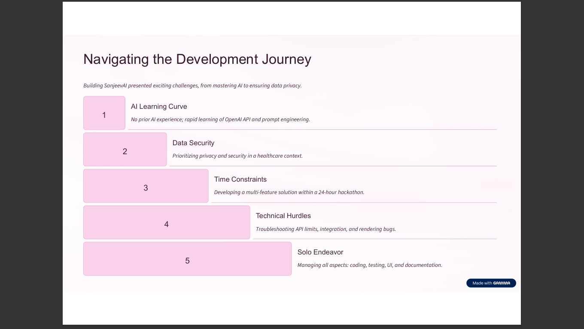Click text No prior AI experience

[220, 120]
